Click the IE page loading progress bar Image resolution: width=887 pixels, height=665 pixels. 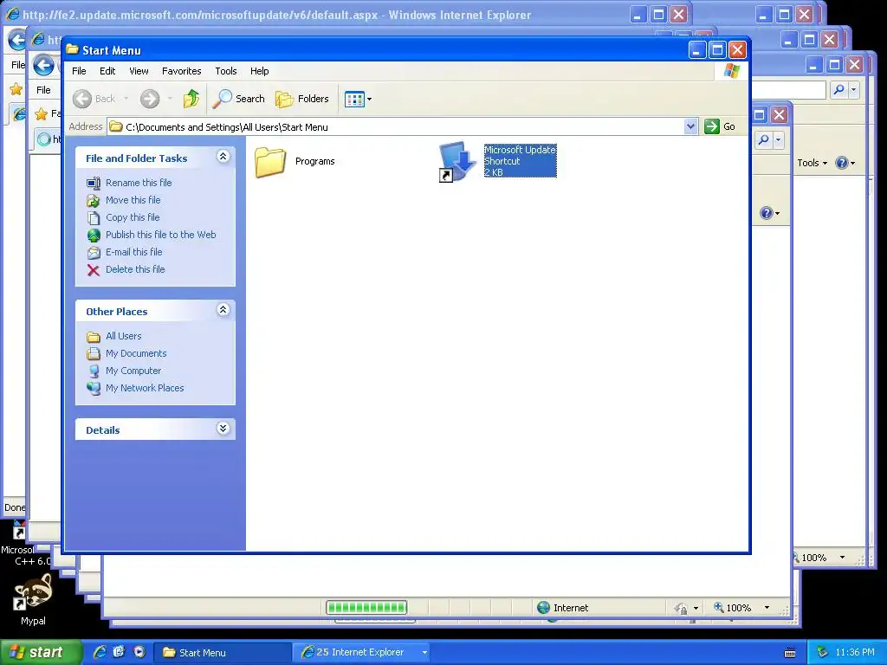click(x=366, y=608)
